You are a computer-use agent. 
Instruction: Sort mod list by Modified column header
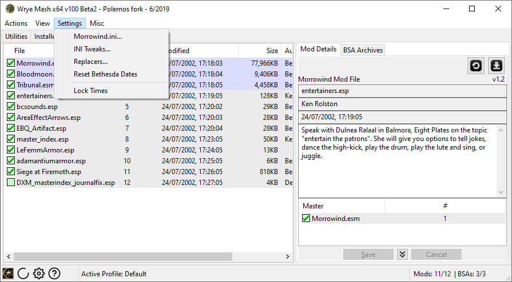tap(204, 51)
